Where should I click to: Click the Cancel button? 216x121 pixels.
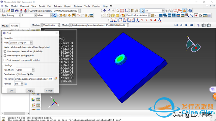coord(49,90)
